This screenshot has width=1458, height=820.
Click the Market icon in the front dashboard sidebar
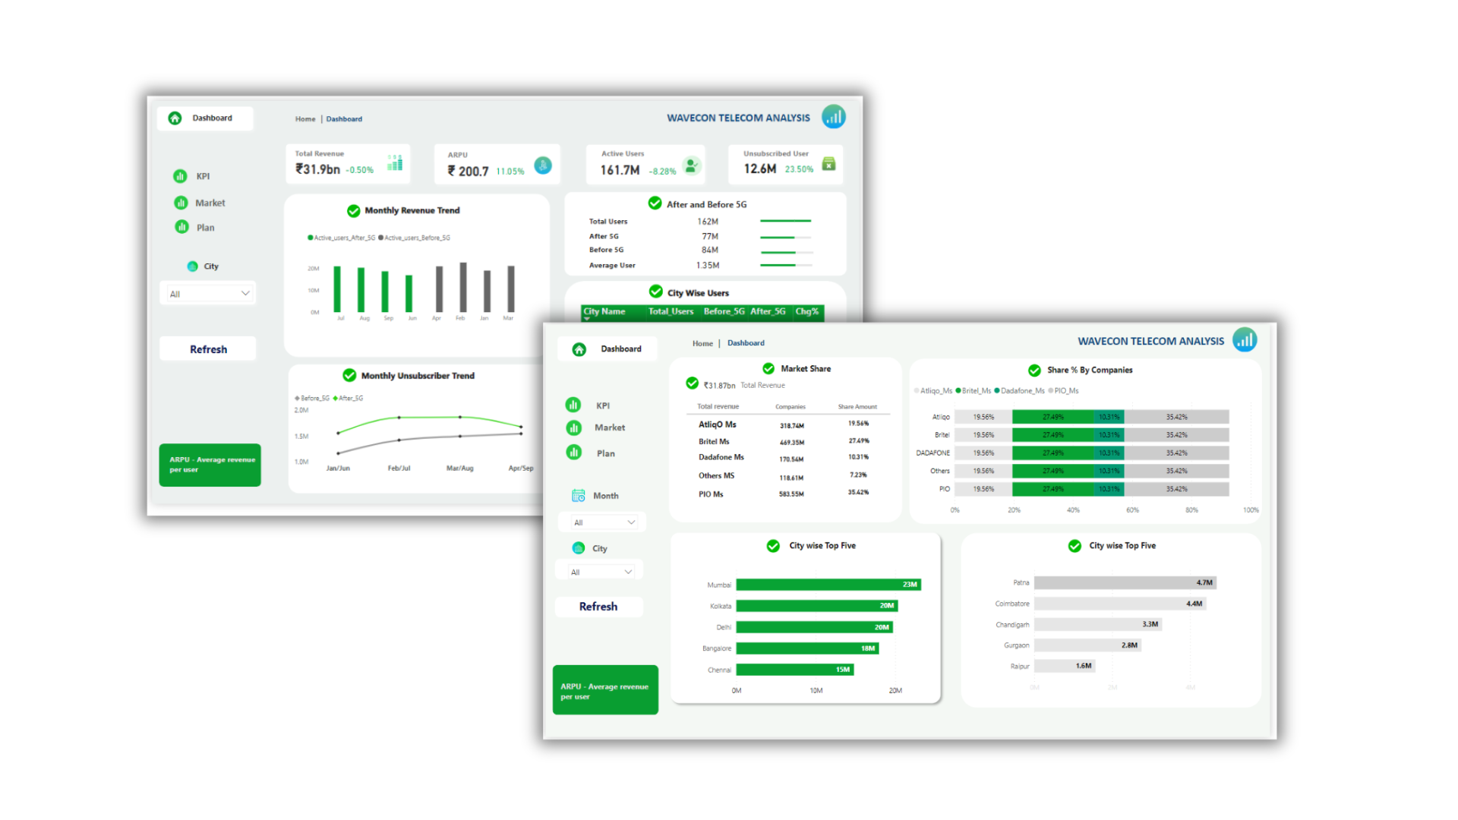(x=573, y=428)
